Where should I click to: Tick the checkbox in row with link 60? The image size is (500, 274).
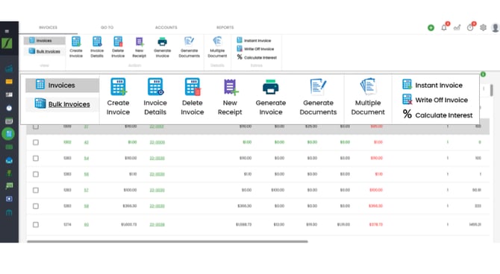tap(36, 225)
